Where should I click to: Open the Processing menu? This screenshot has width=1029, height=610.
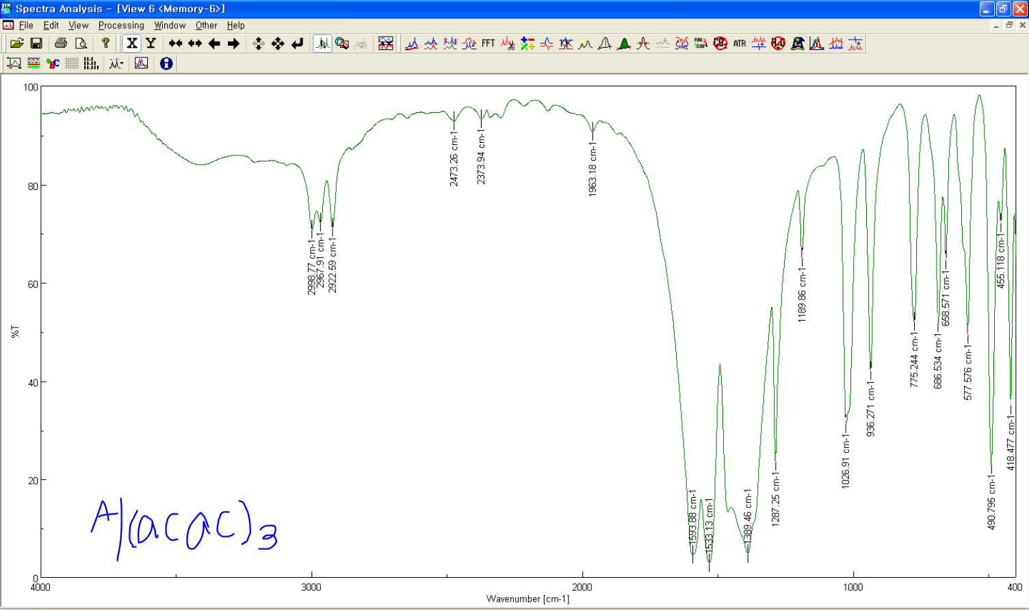coord(120,25)
